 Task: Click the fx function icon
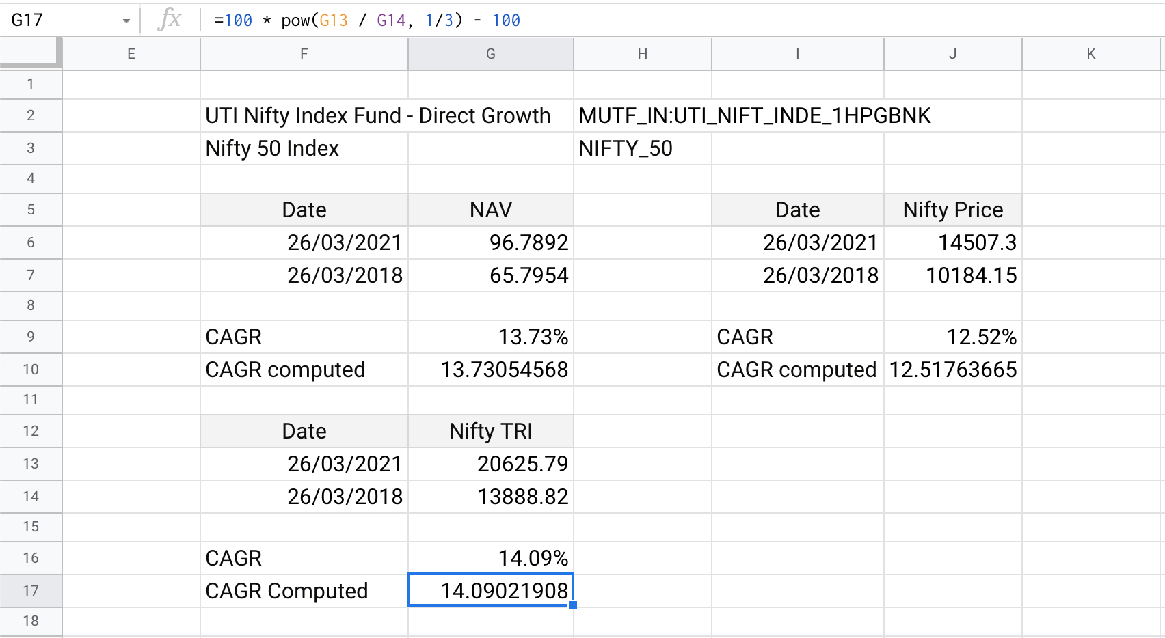click(x=170, y=20)
